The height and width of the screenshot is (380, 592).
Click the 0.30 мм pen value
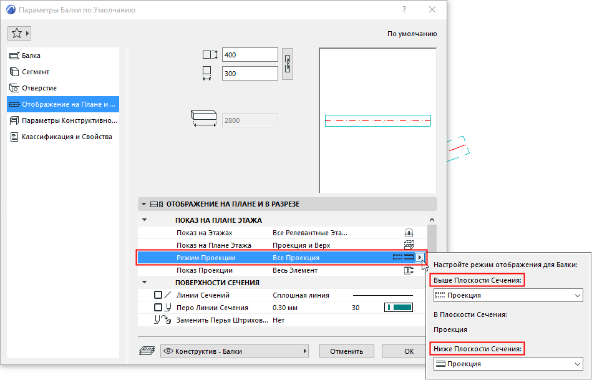click(x=285, y=308)
